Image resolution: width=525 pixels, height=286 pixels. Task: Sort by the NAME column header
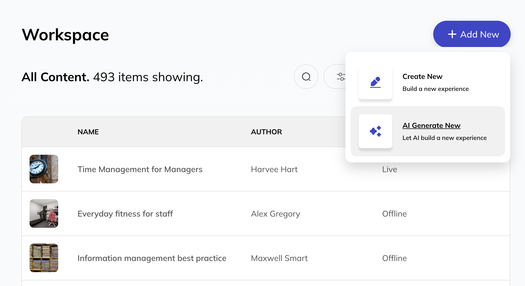tap(88, 132)
